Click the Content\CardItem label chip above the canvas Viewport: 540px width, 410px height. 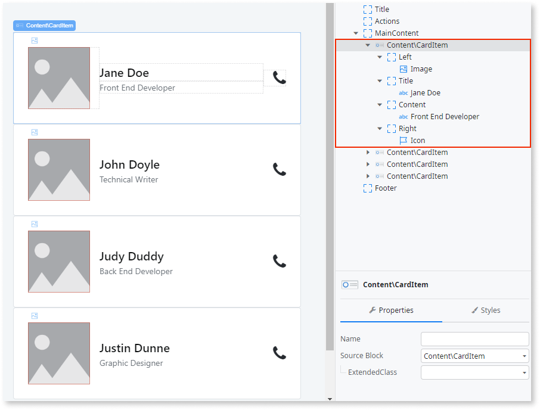click(44, 25)
